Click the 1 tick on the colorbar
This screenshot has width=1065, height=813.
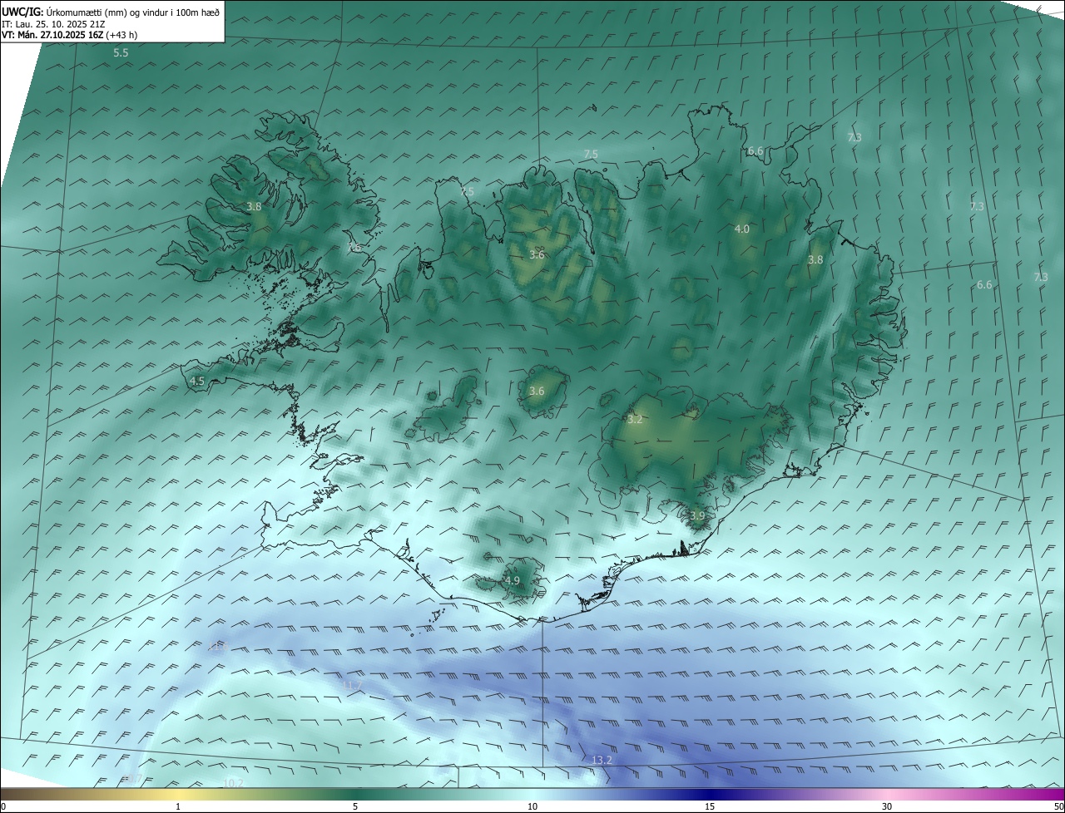pyautogui.click(x=178, y=807)
